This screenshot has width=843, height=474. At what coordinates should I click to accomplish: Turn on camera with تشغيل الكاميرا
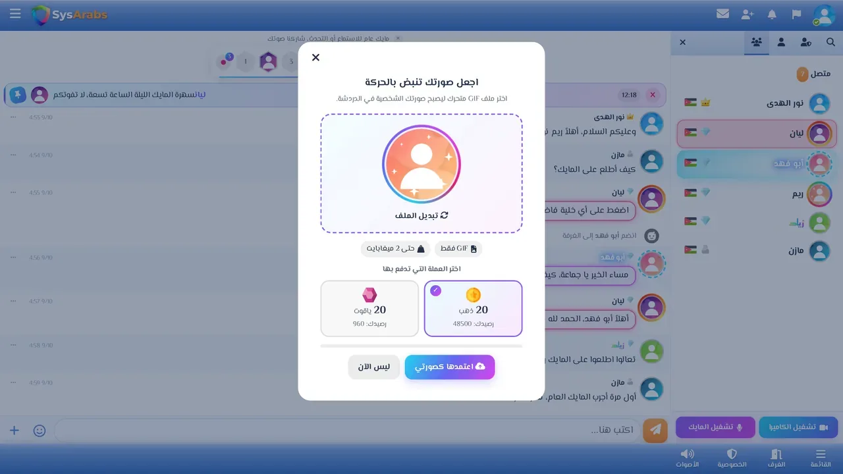[798, 427]
